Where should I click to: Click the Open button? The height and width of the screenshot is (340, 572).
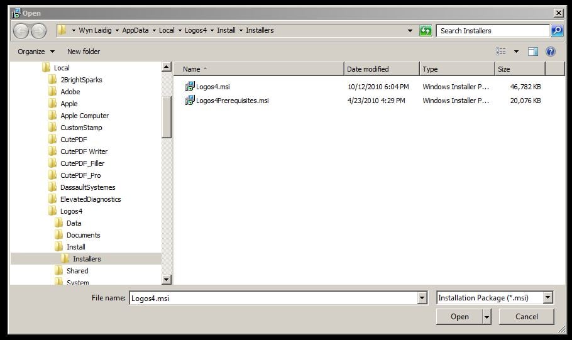click(x=459, y=317)
